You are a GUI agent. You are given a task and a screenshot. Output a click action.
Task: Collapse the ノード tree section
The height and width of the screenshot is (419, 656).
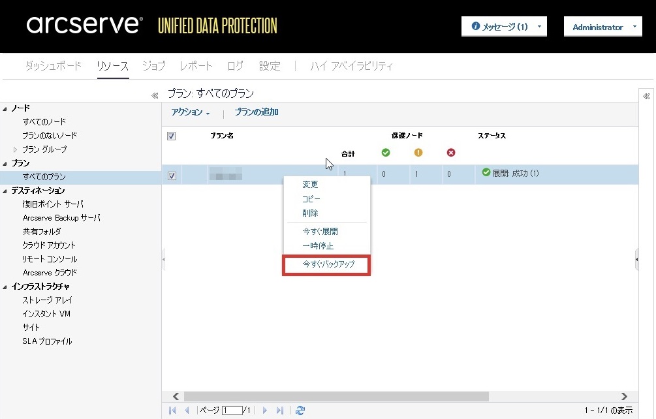point(5,109)
